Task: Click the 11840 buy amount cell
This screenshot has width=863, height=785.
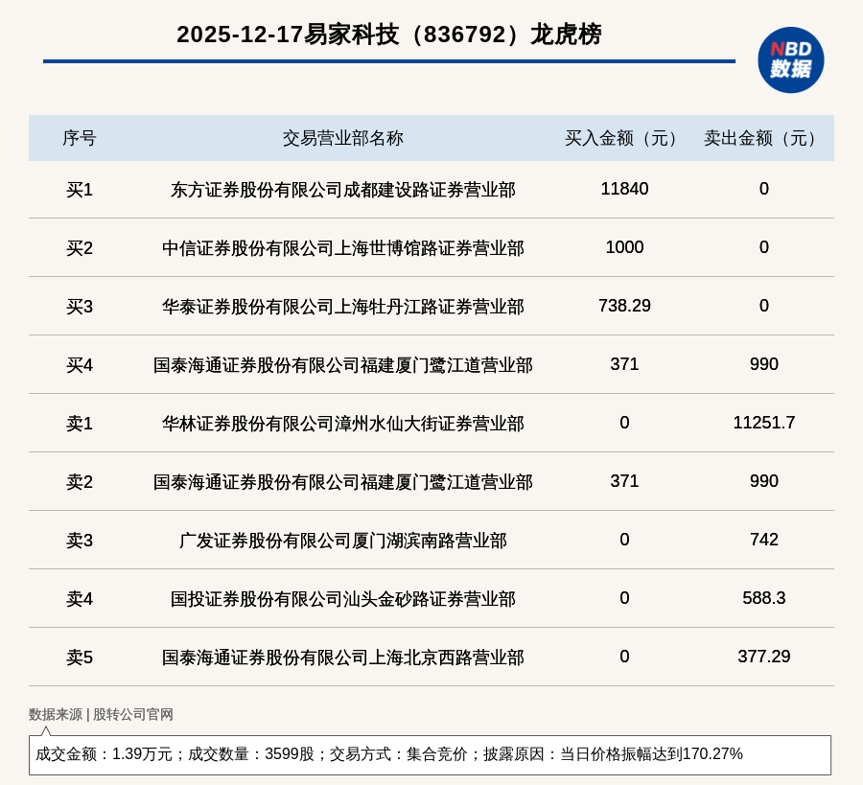Action: click(624, 189)
